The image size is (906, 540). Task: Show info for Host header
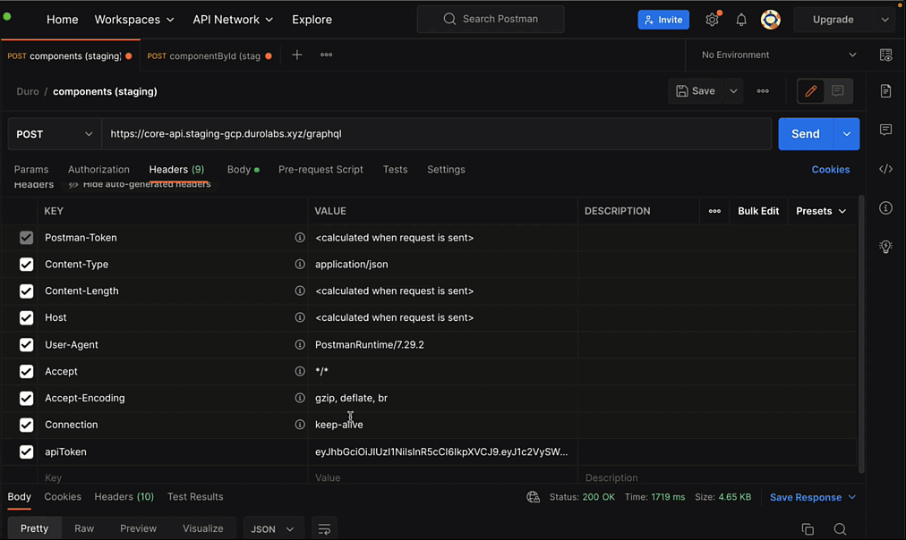point(300,317)
